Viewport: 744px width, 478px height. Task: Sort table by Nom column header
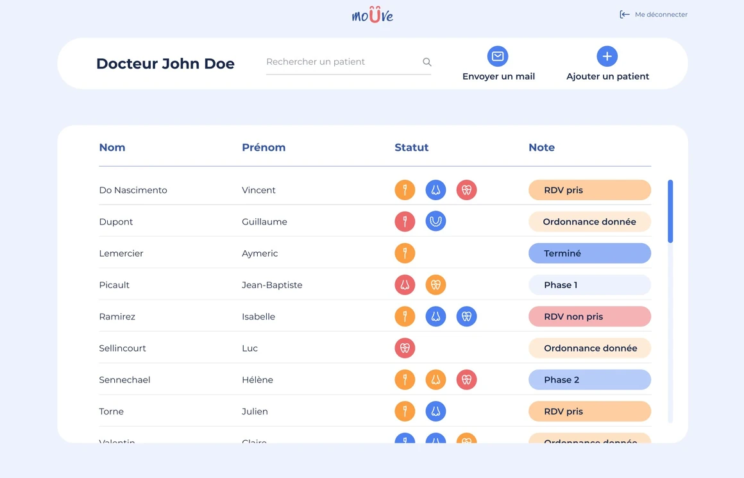(112, 148)
